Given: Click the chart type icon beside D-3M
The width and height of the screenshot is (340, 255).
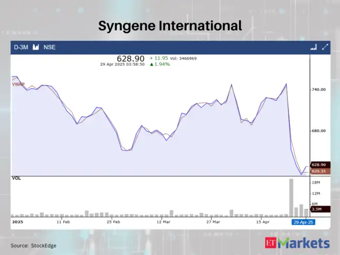Looking at the screenshot, I should pos(36,47).
